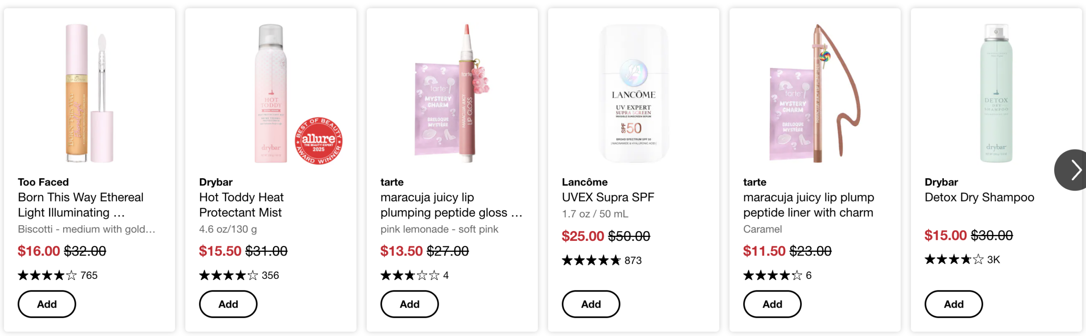Open UVEX Supra SPF product link
Screen dimensions: 1086x336
tap(608, 197)
